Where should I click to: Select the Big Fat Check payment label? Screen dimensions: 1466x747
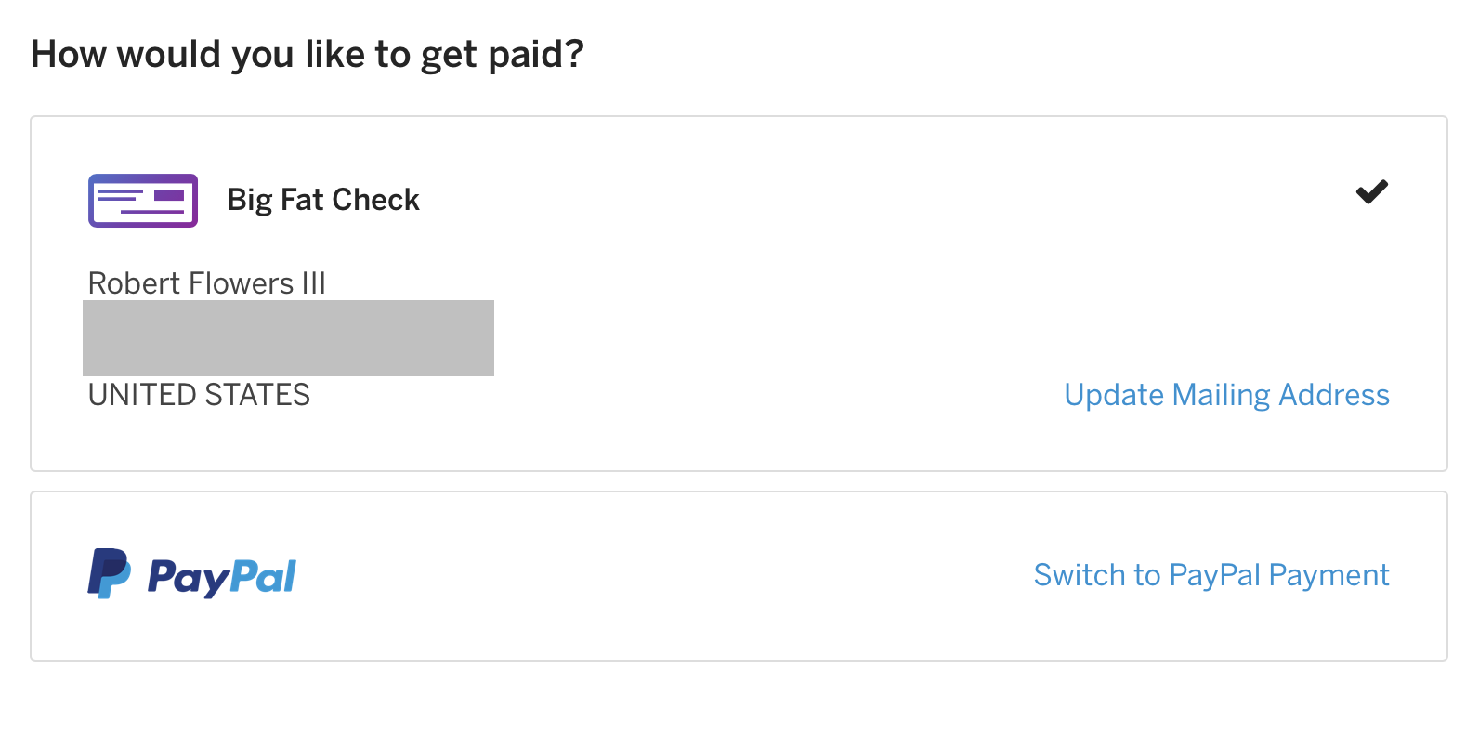click(x=323, y=200)
